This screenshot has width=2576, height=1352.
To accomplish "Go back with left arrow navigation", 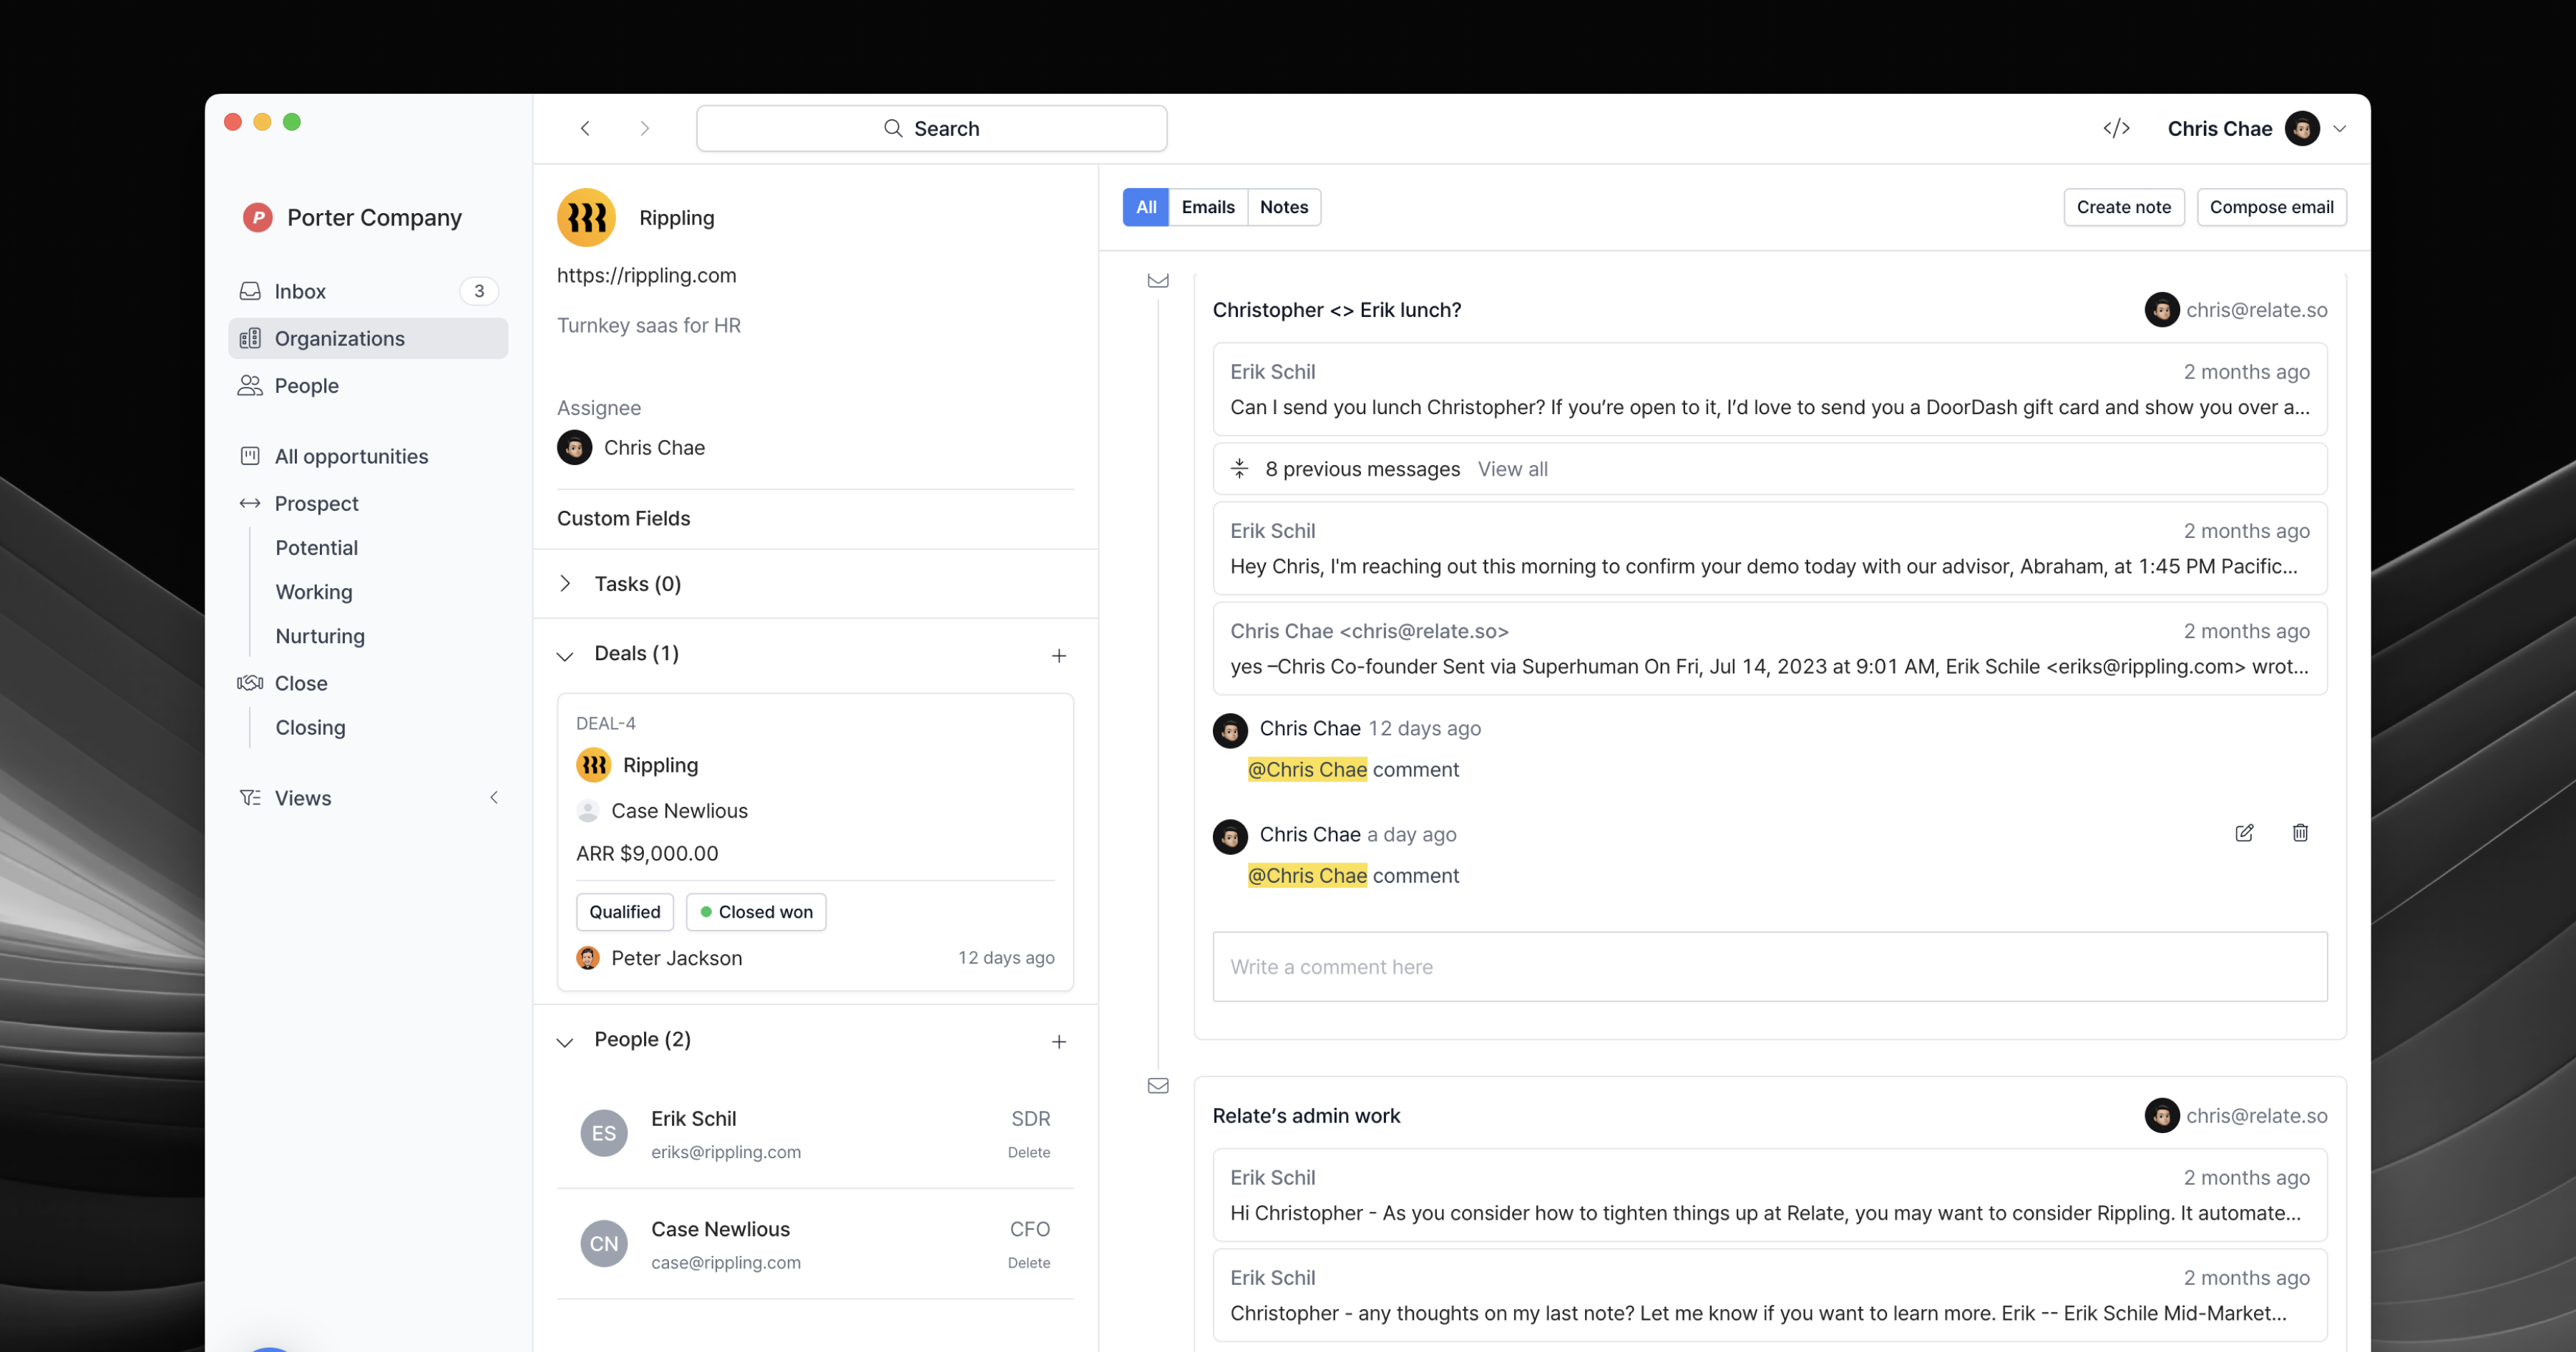I will click(x=585, y=128).
